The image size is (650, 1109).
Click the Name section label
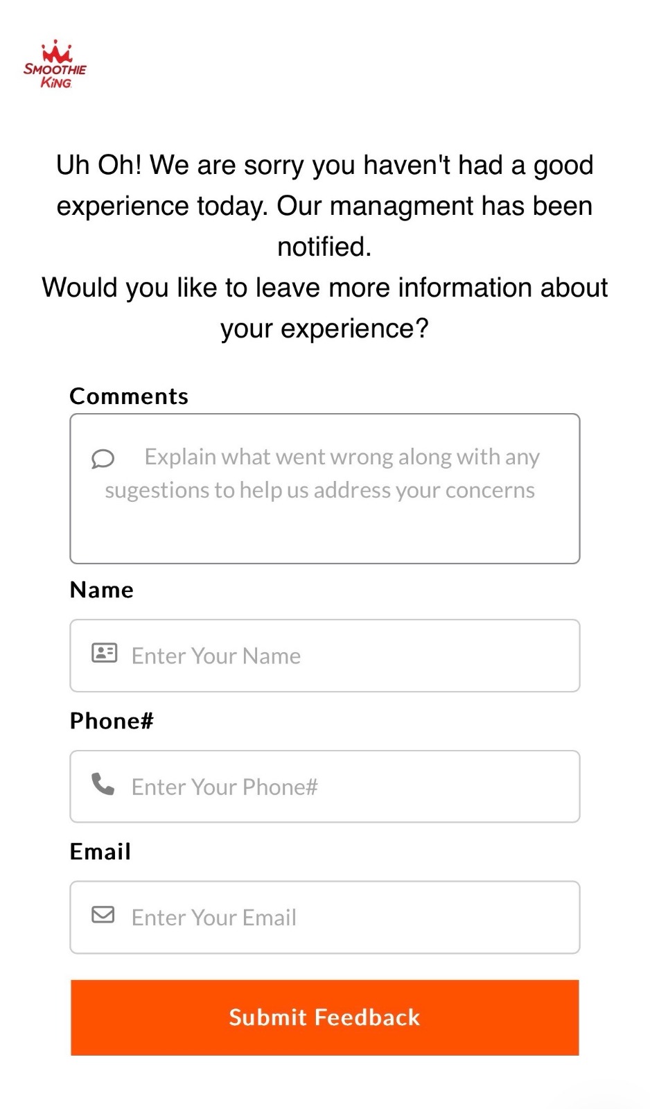tap(101, 590)
